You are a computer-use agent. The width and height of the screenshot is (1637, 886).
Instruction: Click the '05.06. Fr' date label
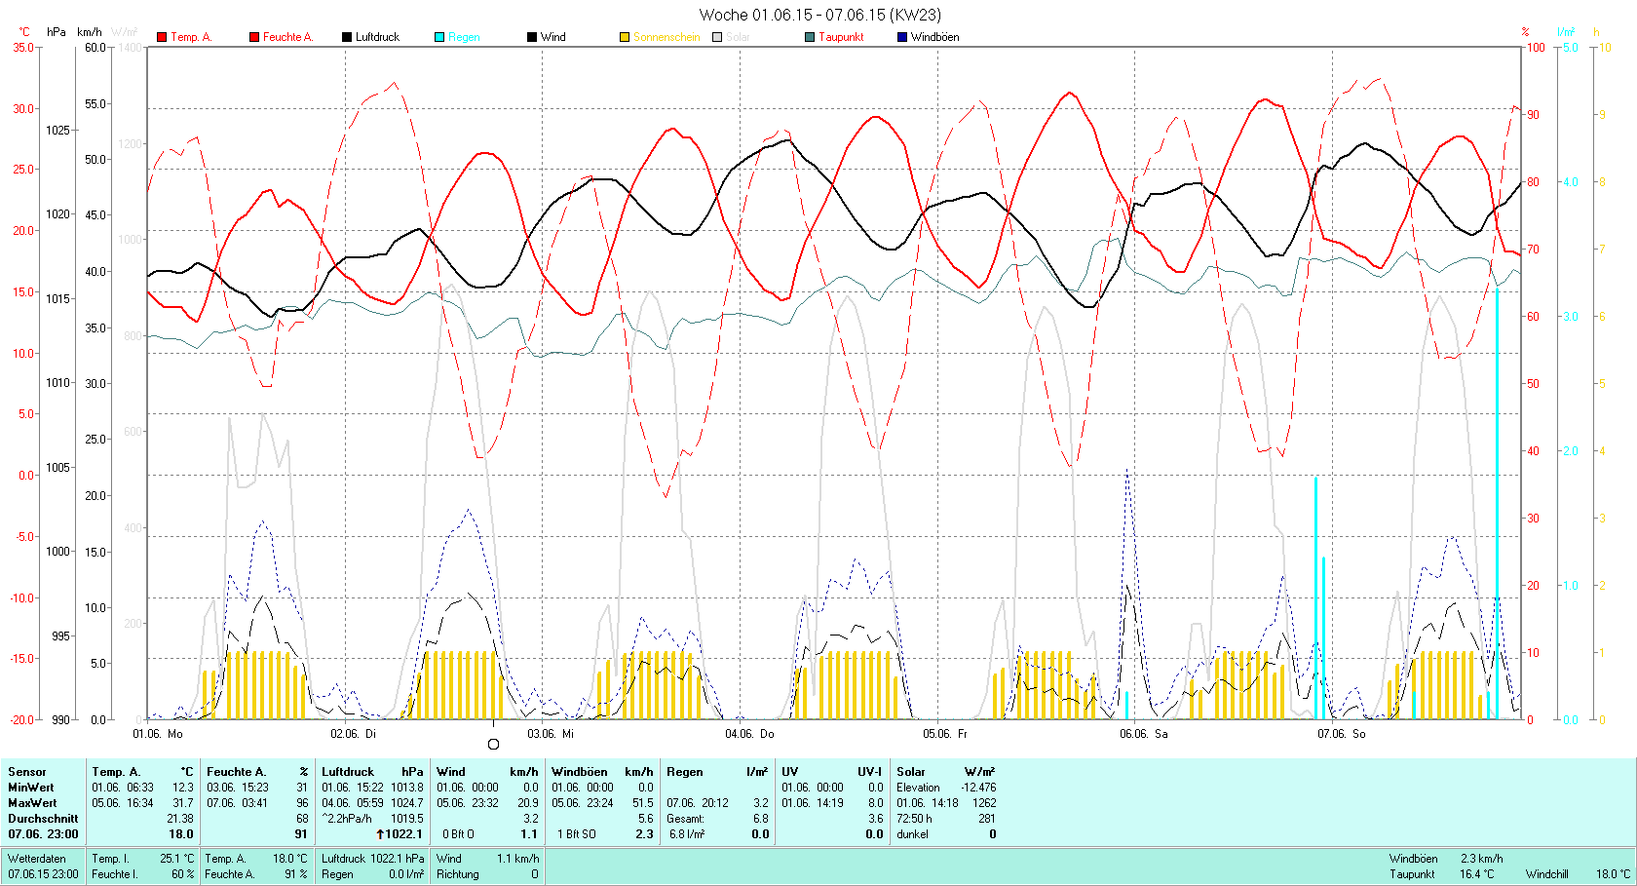[945, 734]
